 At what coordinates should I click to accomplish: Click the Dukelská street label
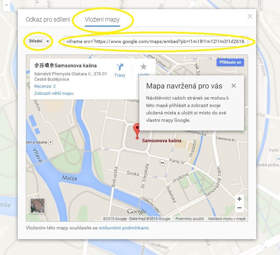click(171, 194)
